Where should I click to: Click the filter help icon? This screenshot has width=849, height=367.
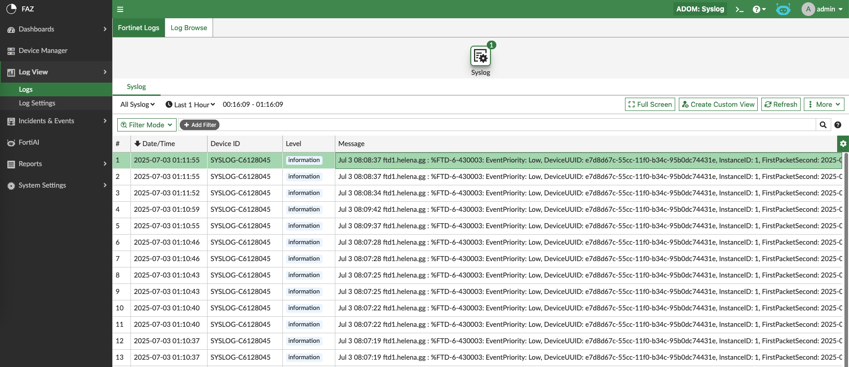(838, 125)
